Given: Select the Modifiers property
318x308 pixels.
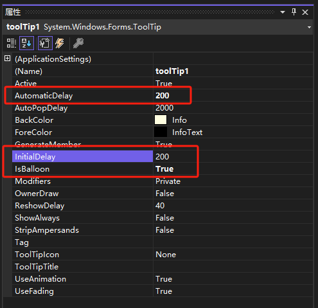Looking at the screenshot, I should pos(83,181).
